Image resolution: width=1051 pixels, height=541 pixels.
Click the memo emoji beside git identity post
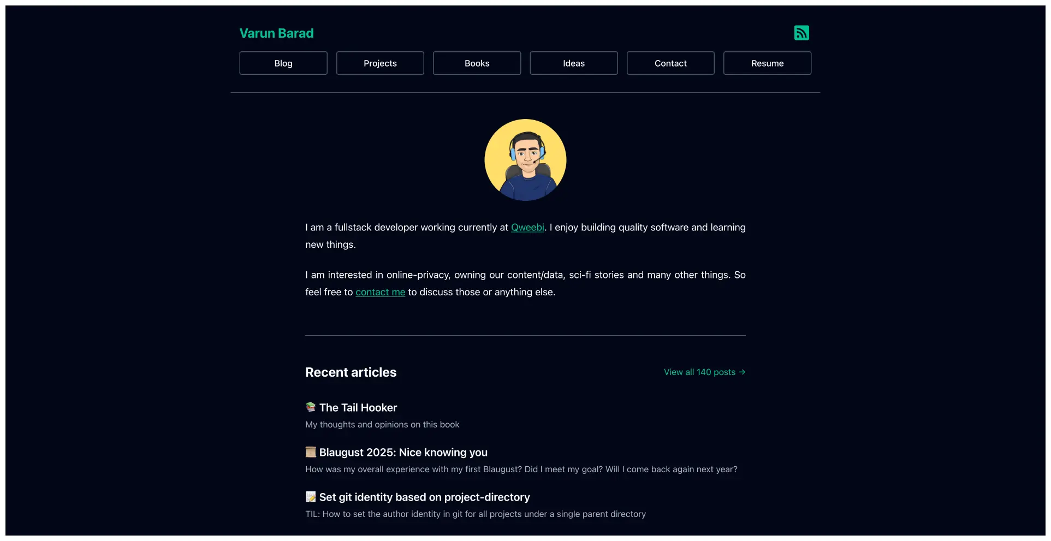click(x=310, y=497)
